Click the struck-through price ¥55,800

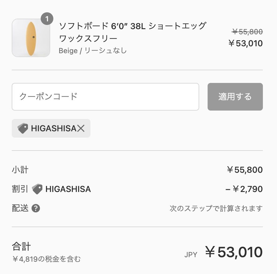(247, 32)
